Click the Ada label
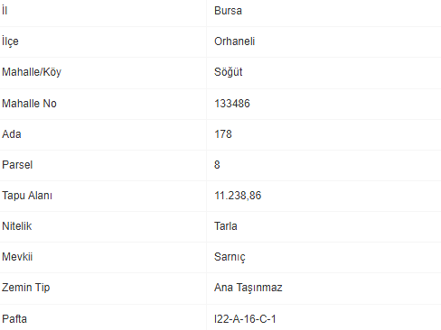Viewport: 441px width, 330px height. [x=12, y=134]
